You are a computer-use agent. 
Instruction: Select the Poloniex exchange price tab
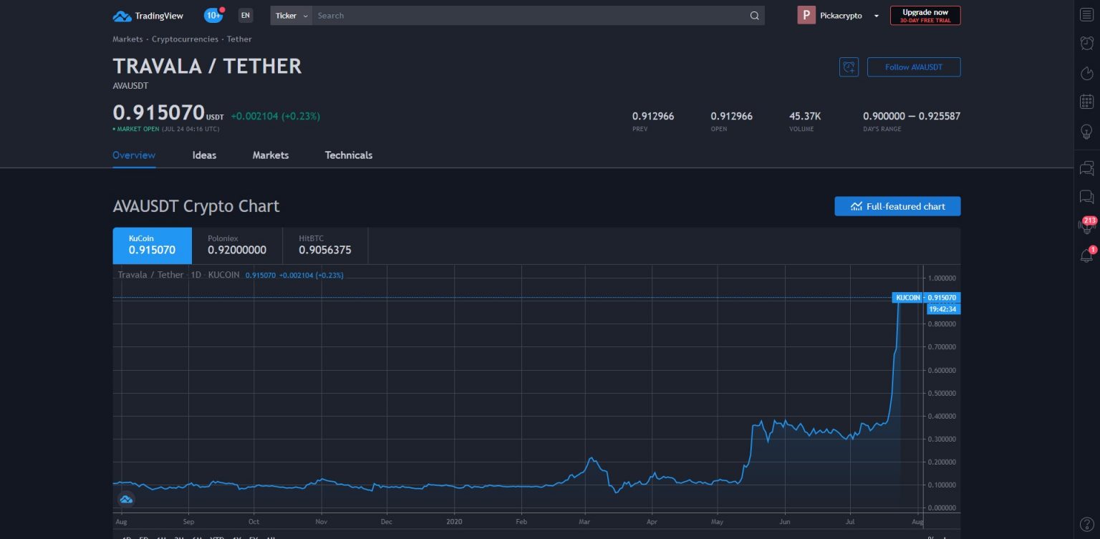(236, 246)
